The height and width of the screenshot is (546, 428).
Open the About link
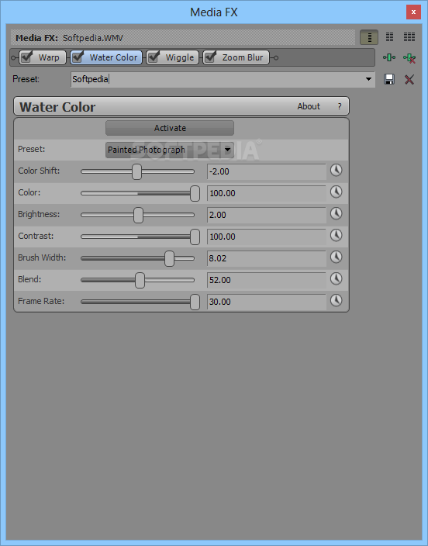pyautogui.click(x=309, y=106)
